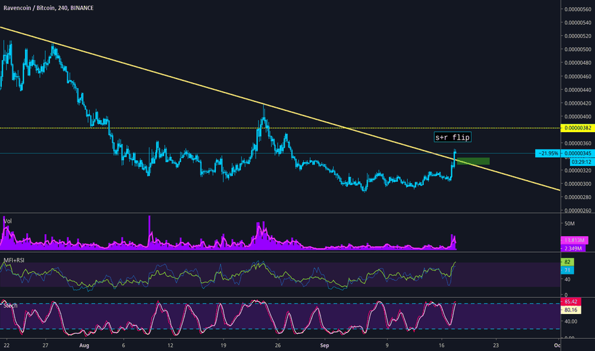
Task: Click the MFI+RSI indicator label
Action: pyautogui.click(x=13, y=260)
